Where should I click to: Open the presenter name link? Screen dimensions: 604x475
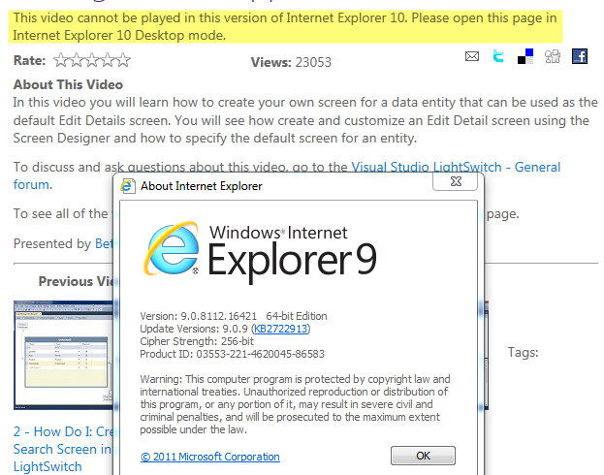[104, 244]
